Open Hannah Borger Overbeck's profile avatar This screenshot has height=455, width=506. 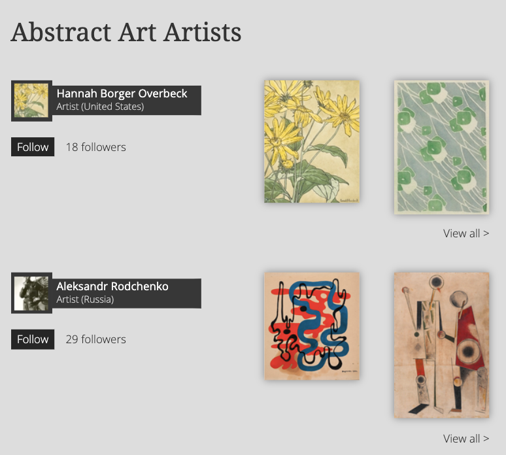coord(31,101)
